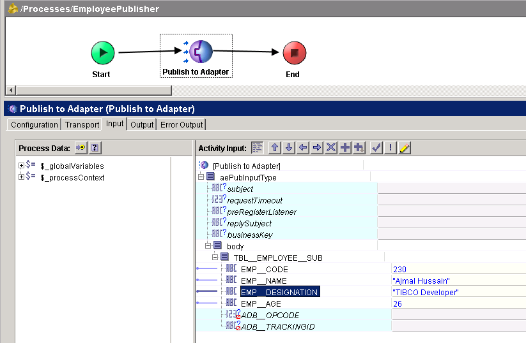
Task: Switch to the Configuration tab
Action: pyautogui.click(x=35, y=124)
